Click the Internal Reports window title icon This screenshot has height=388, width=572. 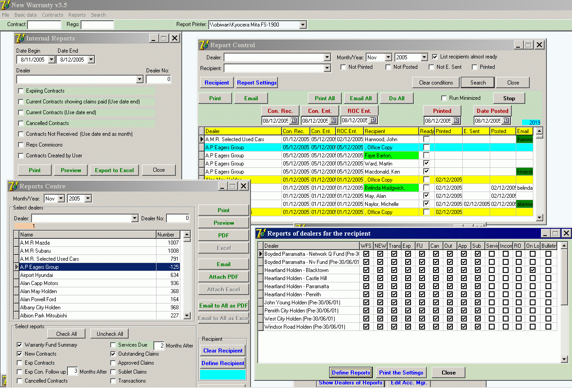20,39
